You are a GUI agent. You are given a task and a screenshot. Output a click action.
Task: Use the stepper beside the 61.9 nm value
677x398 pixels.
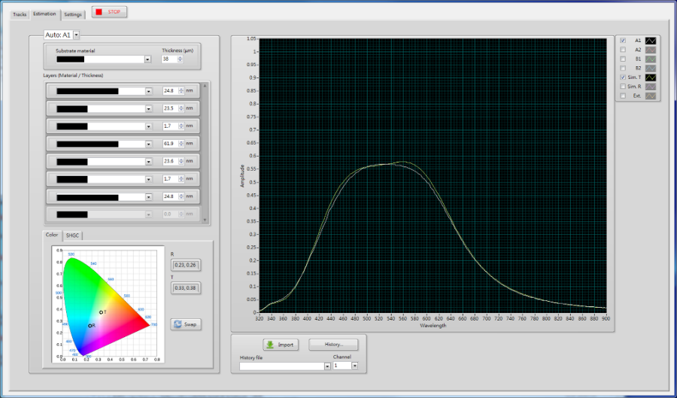[x=181, y=144]
